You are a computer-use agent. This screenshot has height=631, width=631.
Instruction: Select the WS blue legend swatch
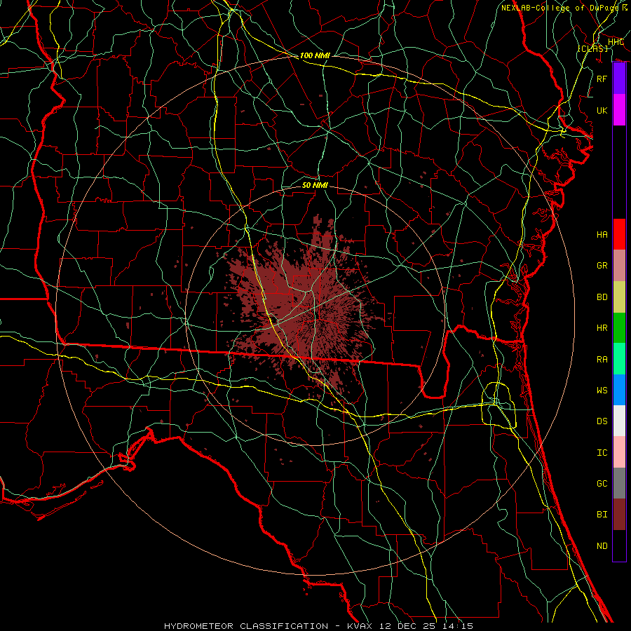619,390
